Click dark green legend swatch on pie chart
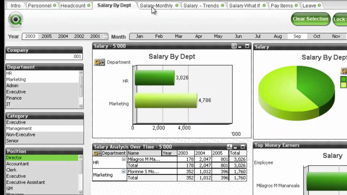Viewport: 347px width, 195px height. point(343,79)
